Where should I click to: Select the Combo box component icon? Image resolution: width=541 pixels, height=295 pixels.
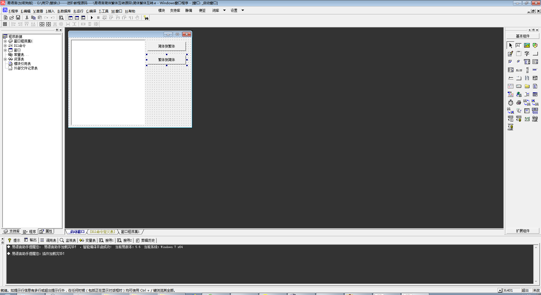(527, 62)
